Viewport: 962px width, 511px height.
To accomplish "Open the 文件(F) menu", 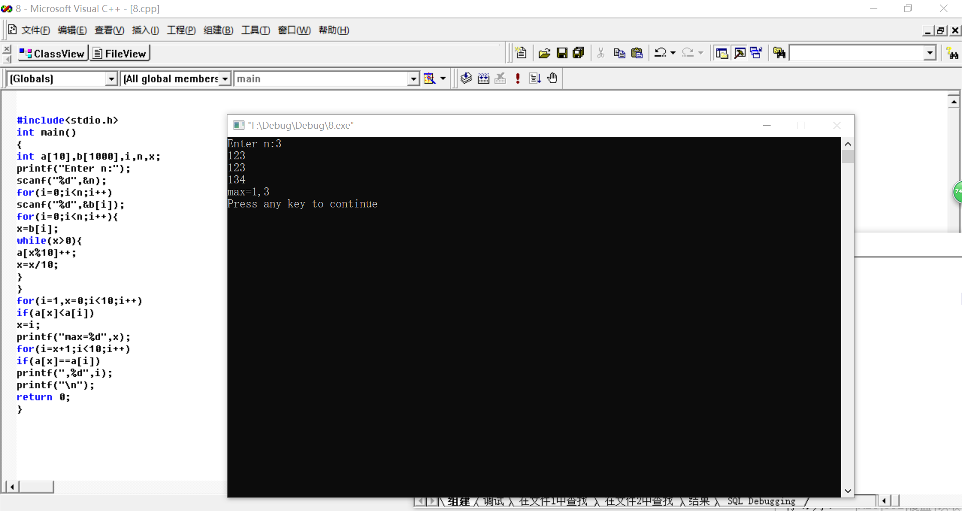I will [36, 30].
